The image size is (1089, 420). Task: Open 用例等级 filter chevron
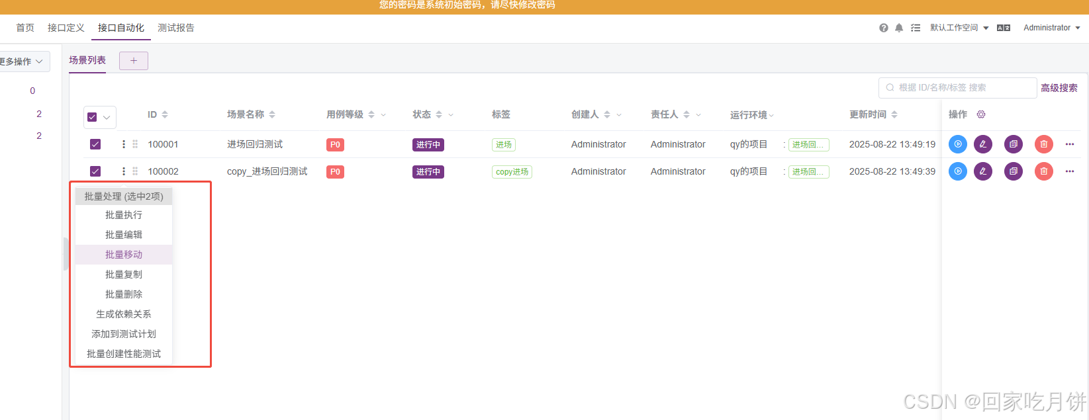point(383,115)
